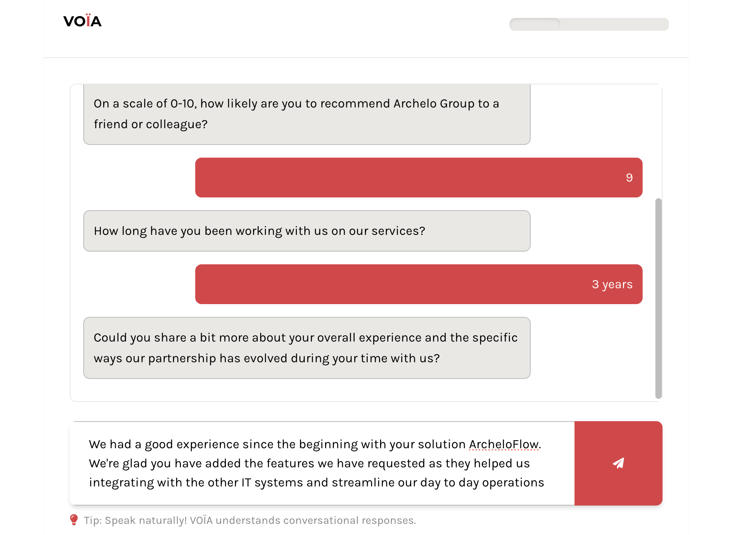The width and height of the screenshot is (749, 535).
Task: Click the red lightbulb tip icon
Action: (x=74, y=519)
